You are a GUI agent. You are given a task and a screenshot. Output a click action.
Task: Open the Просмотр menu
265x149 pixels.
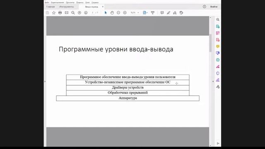click(70, 2)
